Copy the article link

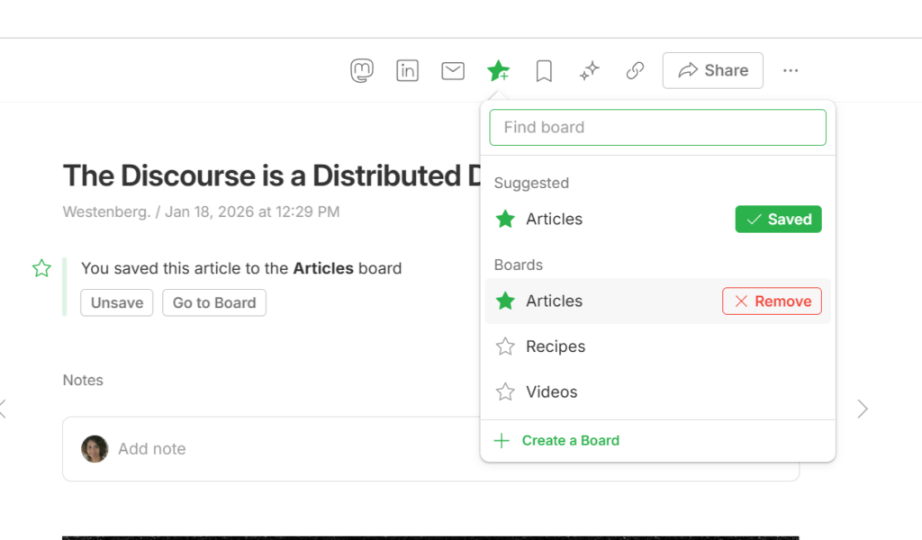tap(635, 70)
